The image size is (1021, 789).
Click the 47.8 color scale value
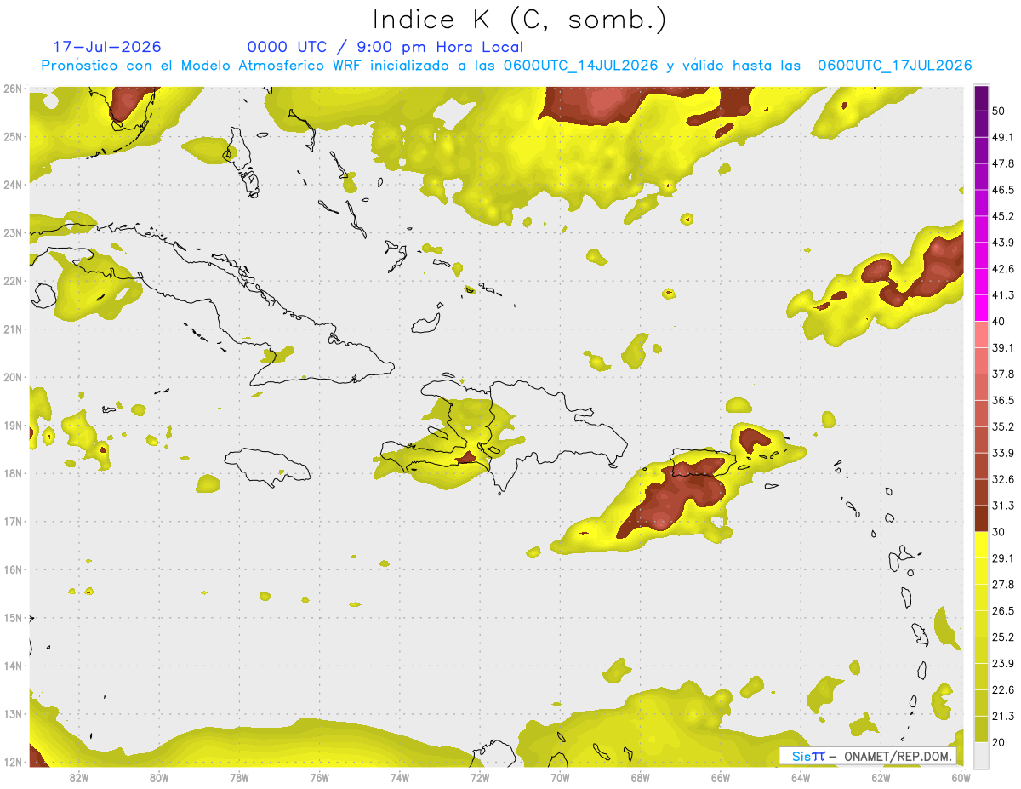coord(1003,163)
